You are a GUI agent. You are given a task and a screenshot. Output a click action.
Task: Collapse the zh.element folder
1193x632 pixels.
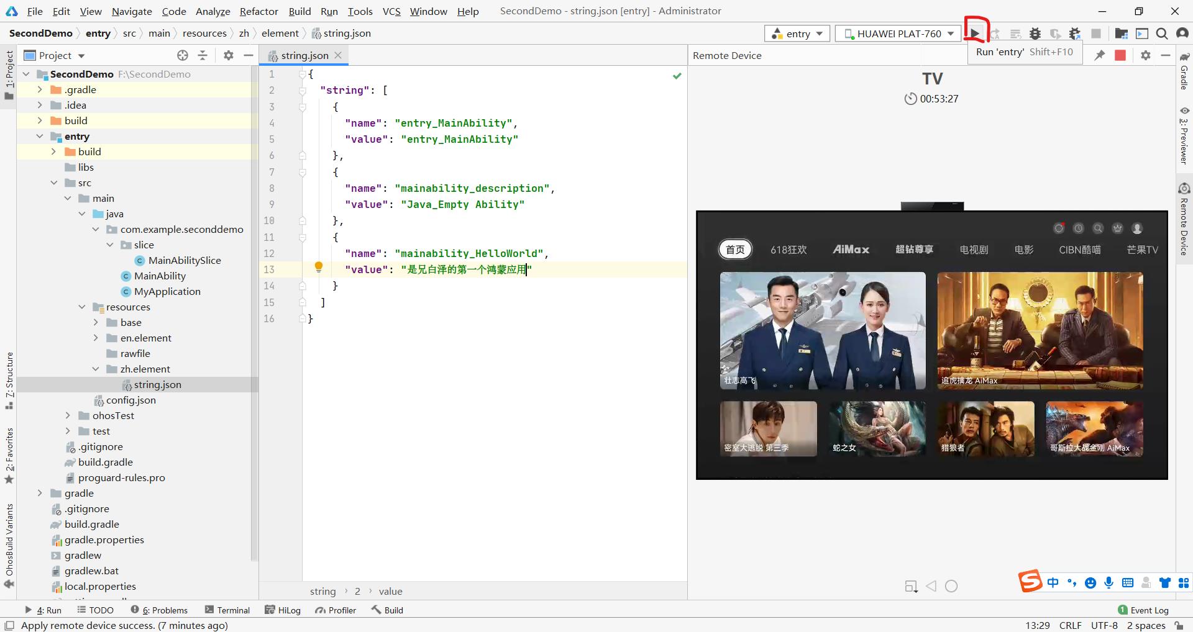tap(96, 369)
